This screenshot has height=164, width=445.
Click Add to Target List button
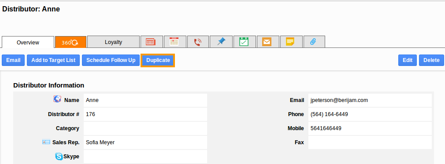(x=53, y=60)
